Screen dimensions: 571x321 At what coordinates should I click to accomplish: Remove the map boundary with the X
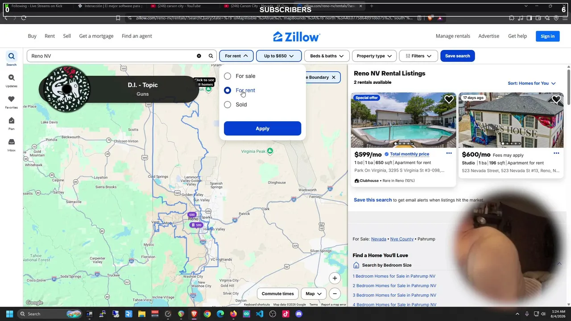tap(333, 77)
